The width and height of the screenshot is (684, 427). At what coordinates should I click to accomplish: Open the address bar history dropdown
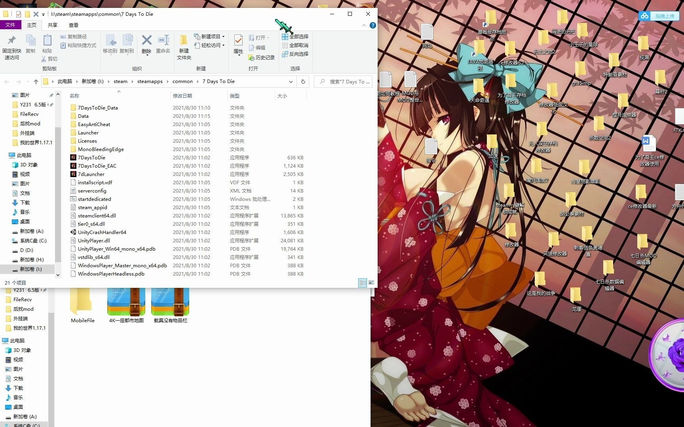pos(291,81)
